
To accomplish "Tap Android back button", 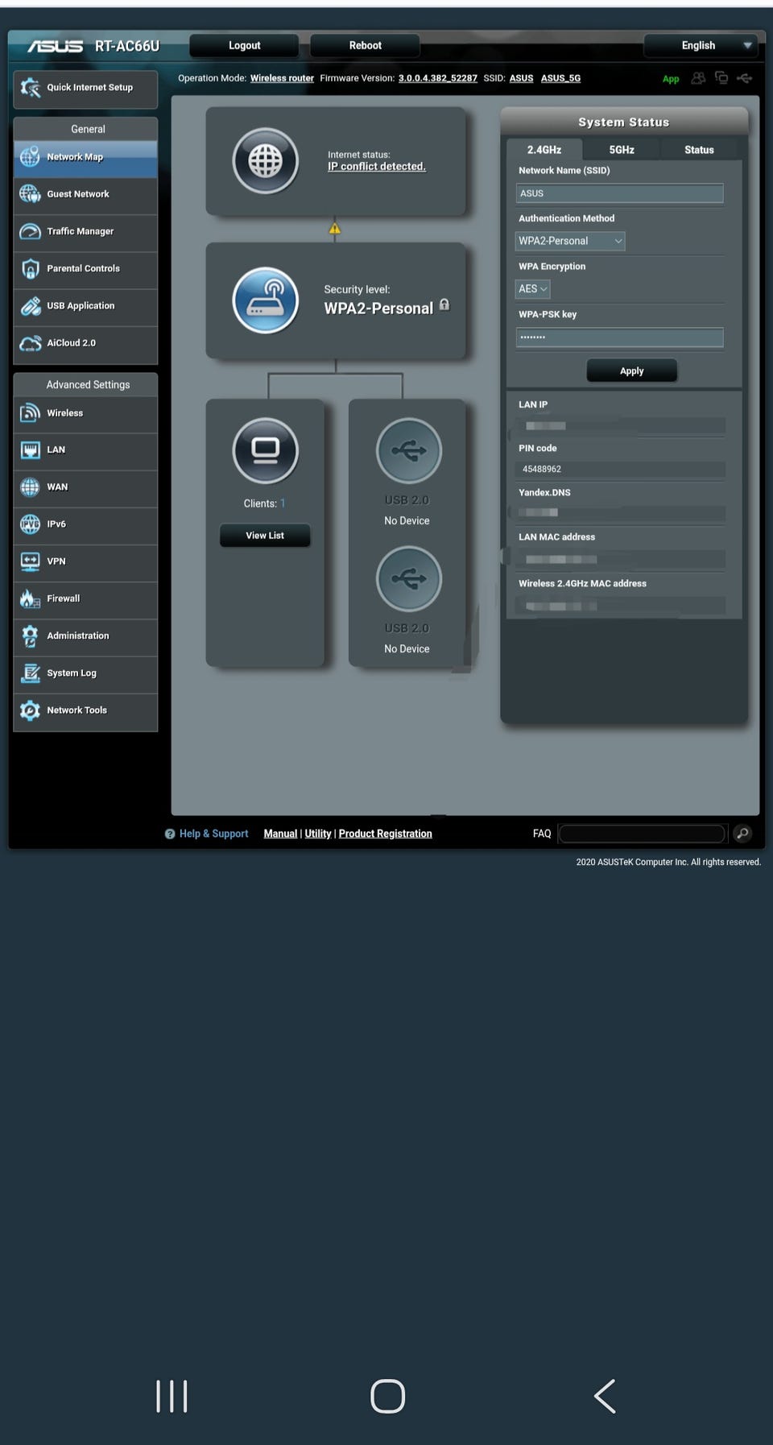I will (605, 1396).
